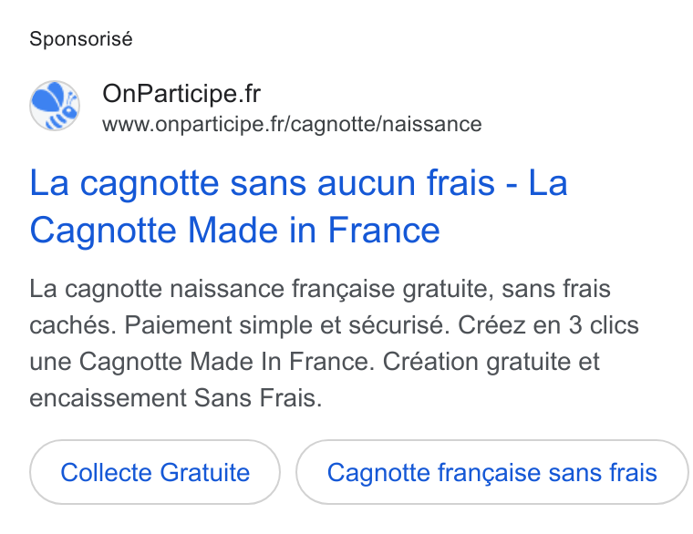Click 'Cagnotte Made in France' headline line
Viewport: 693px width, 534px height.
[234, 231]
